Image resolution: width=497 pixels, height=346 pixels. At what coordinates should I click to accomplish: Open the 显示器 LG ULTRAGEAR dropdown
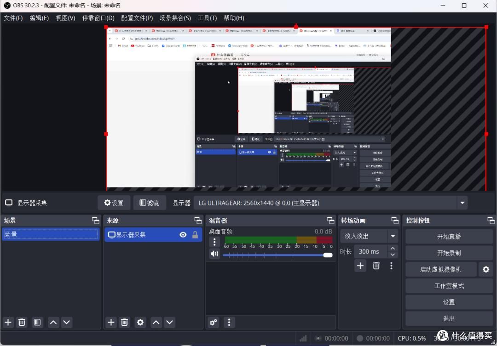tap(330, 203)
